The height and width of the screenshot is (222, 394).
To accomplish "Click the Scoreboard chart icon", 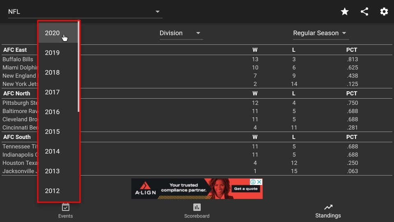I will tap(197, 207).
